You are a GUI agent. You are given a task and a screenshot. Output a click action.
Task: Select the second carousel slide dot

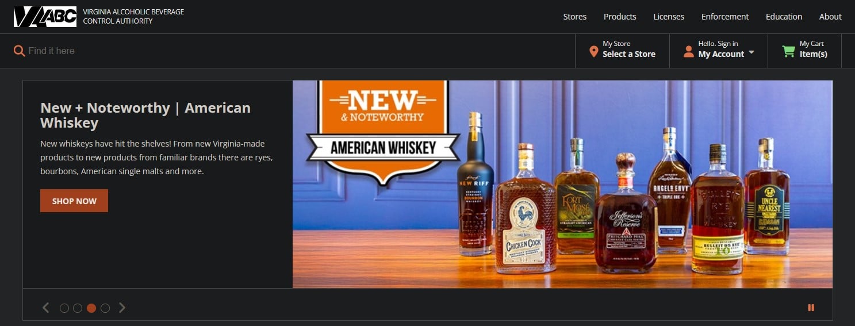click(78, 308)
